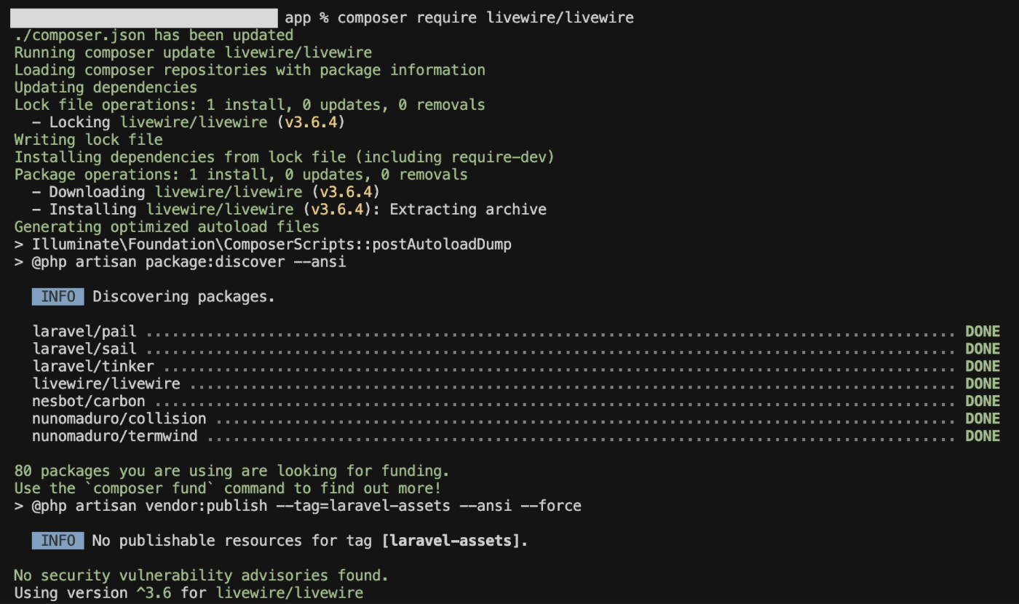The height and width of the screenshot is (604, 1019).
Task: Select the 'nunomaduro/collision' package row
Action: [x=516, y=419]
